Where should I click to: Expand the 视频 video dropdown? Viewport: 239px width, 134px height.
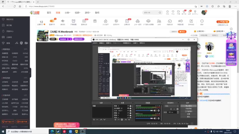[77, 13]
